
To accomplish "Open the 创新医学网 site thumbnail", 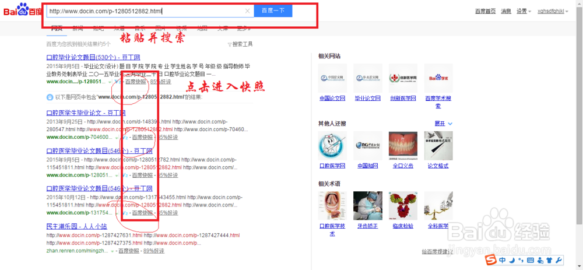I will point(403,78).
